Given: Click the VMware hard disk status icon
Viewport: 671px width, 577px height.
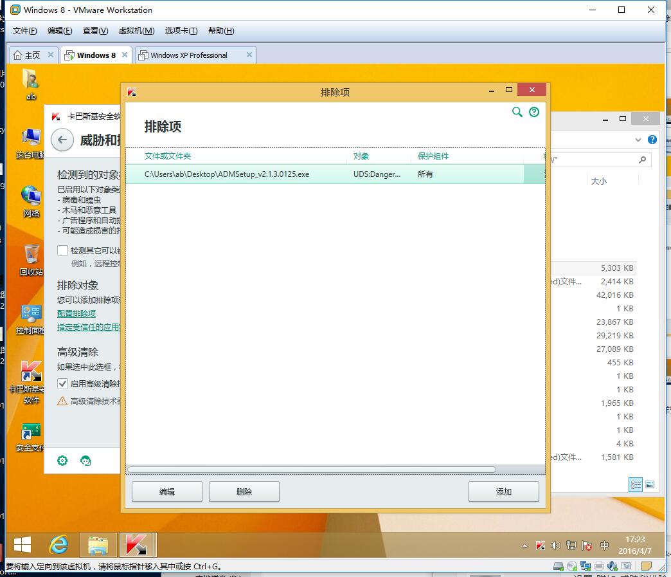Looking at the screenshot, I should [x=558, y=566].
